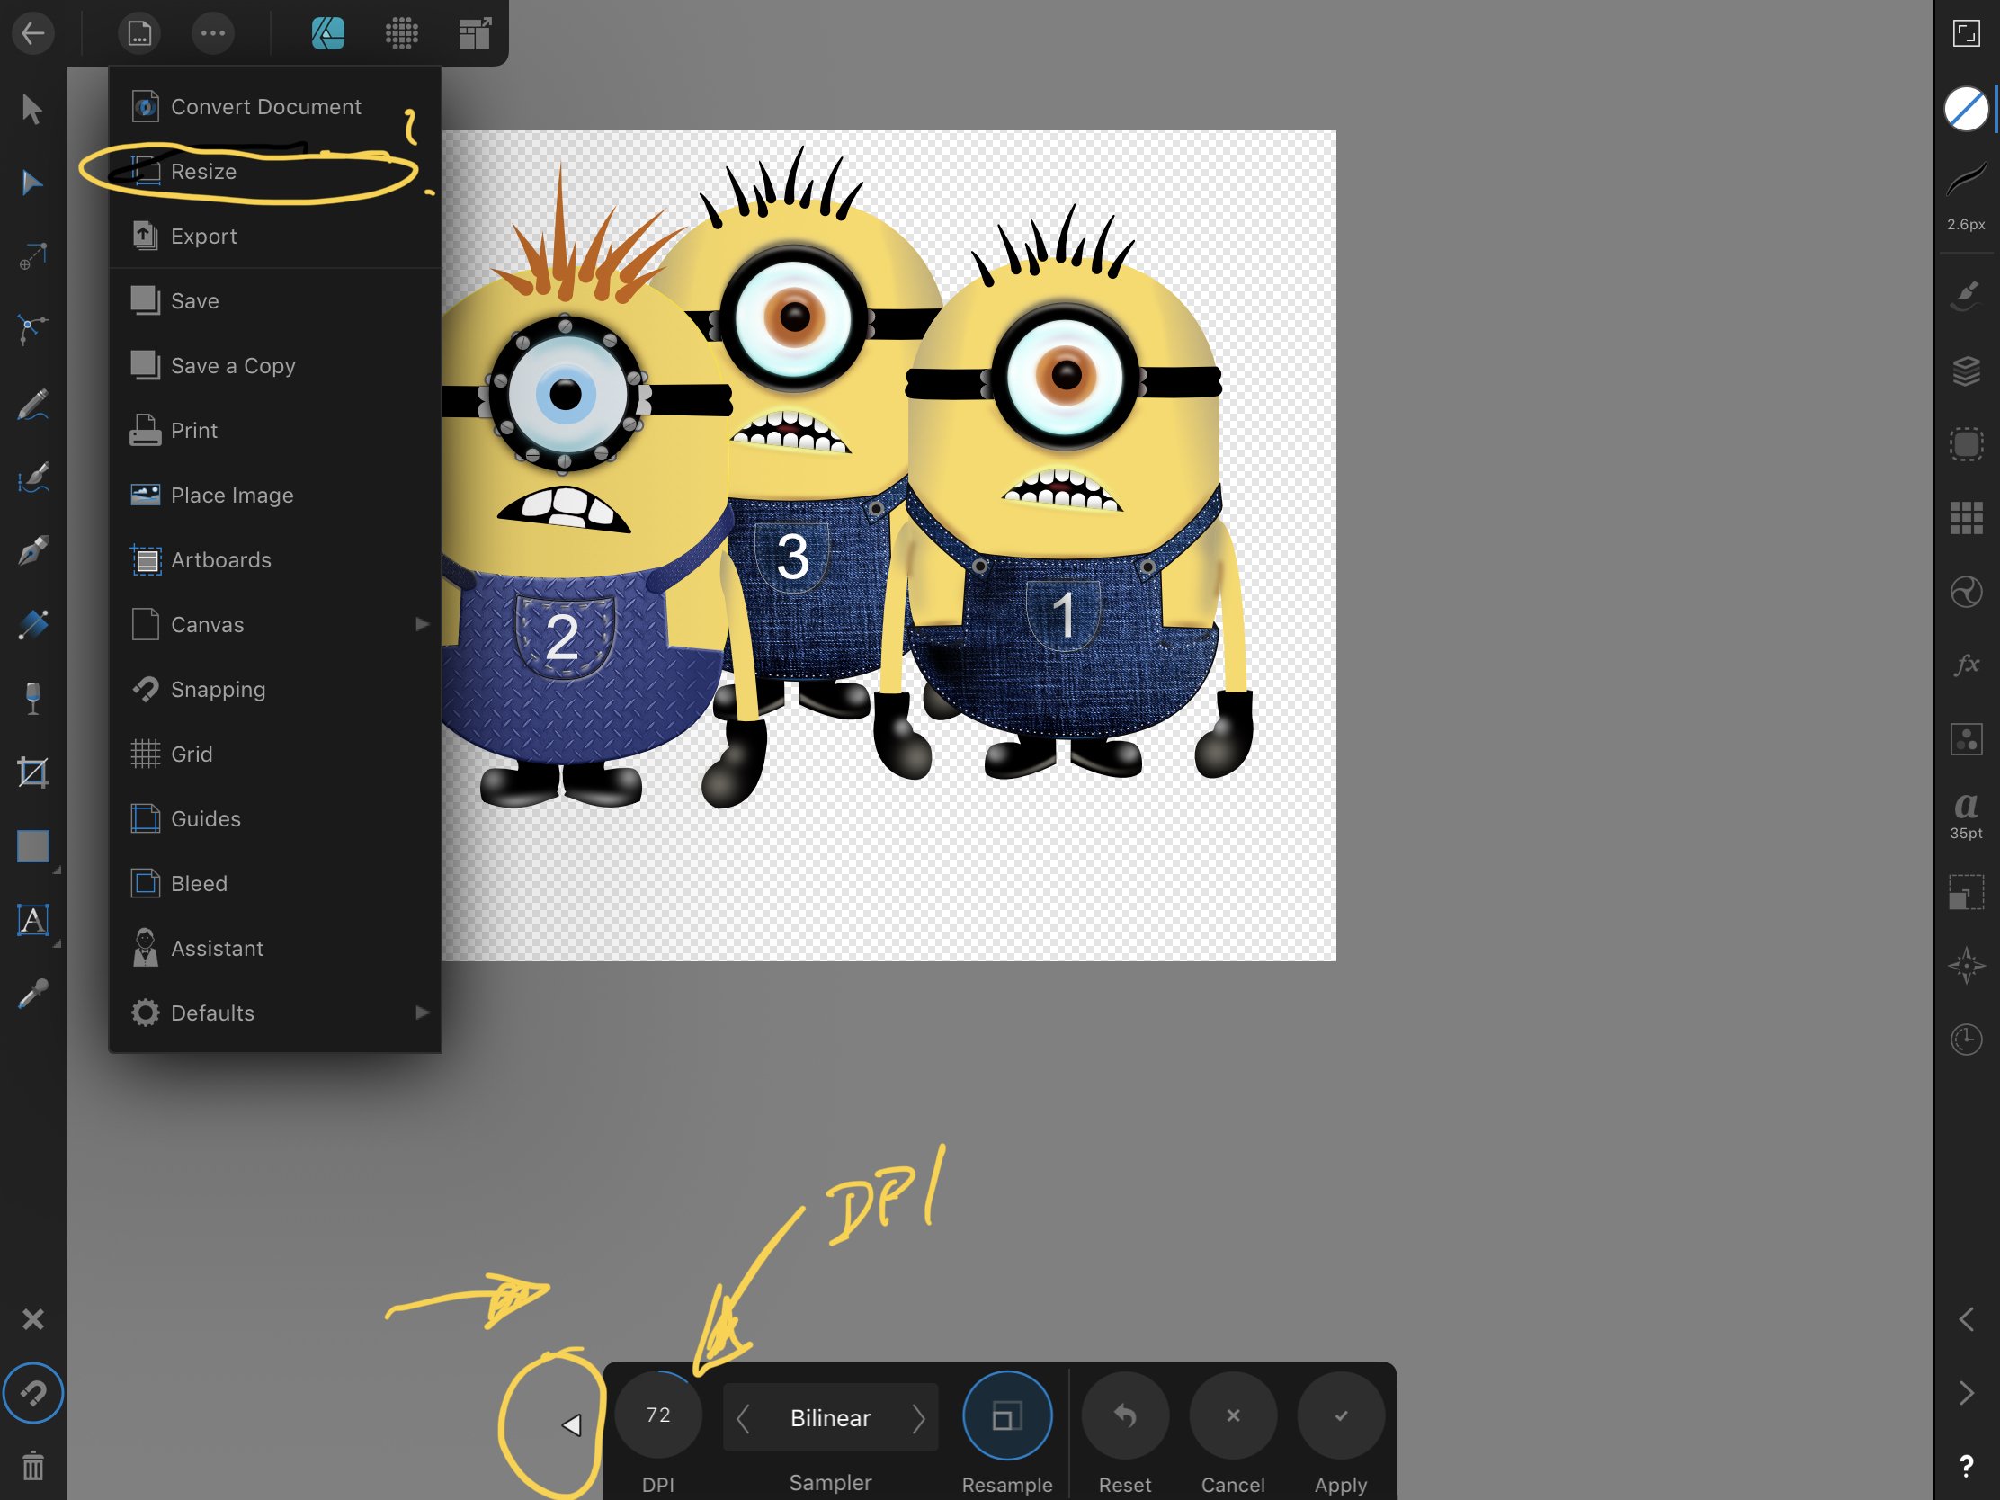The image size is (2000, 1500).
Task: Tap the redo right chevron
Action: [1966, 1392]
